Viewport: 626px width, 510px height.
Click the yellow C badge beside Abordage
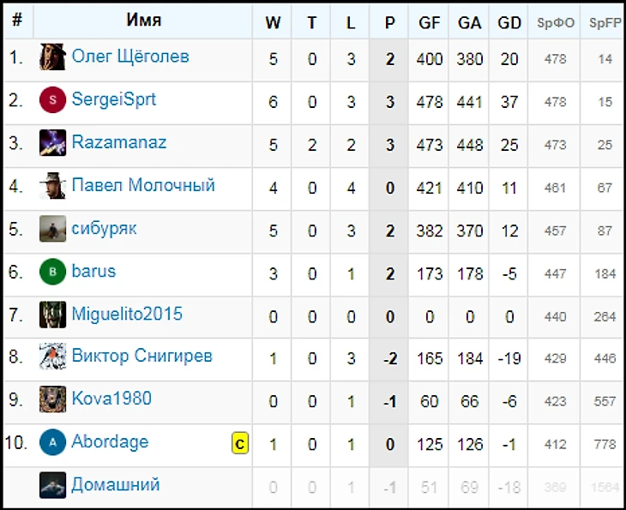[x=240, y=443]
